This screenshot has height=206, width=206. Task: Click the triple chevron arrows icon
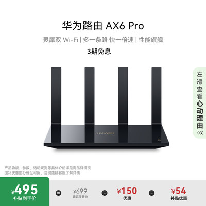200,133
